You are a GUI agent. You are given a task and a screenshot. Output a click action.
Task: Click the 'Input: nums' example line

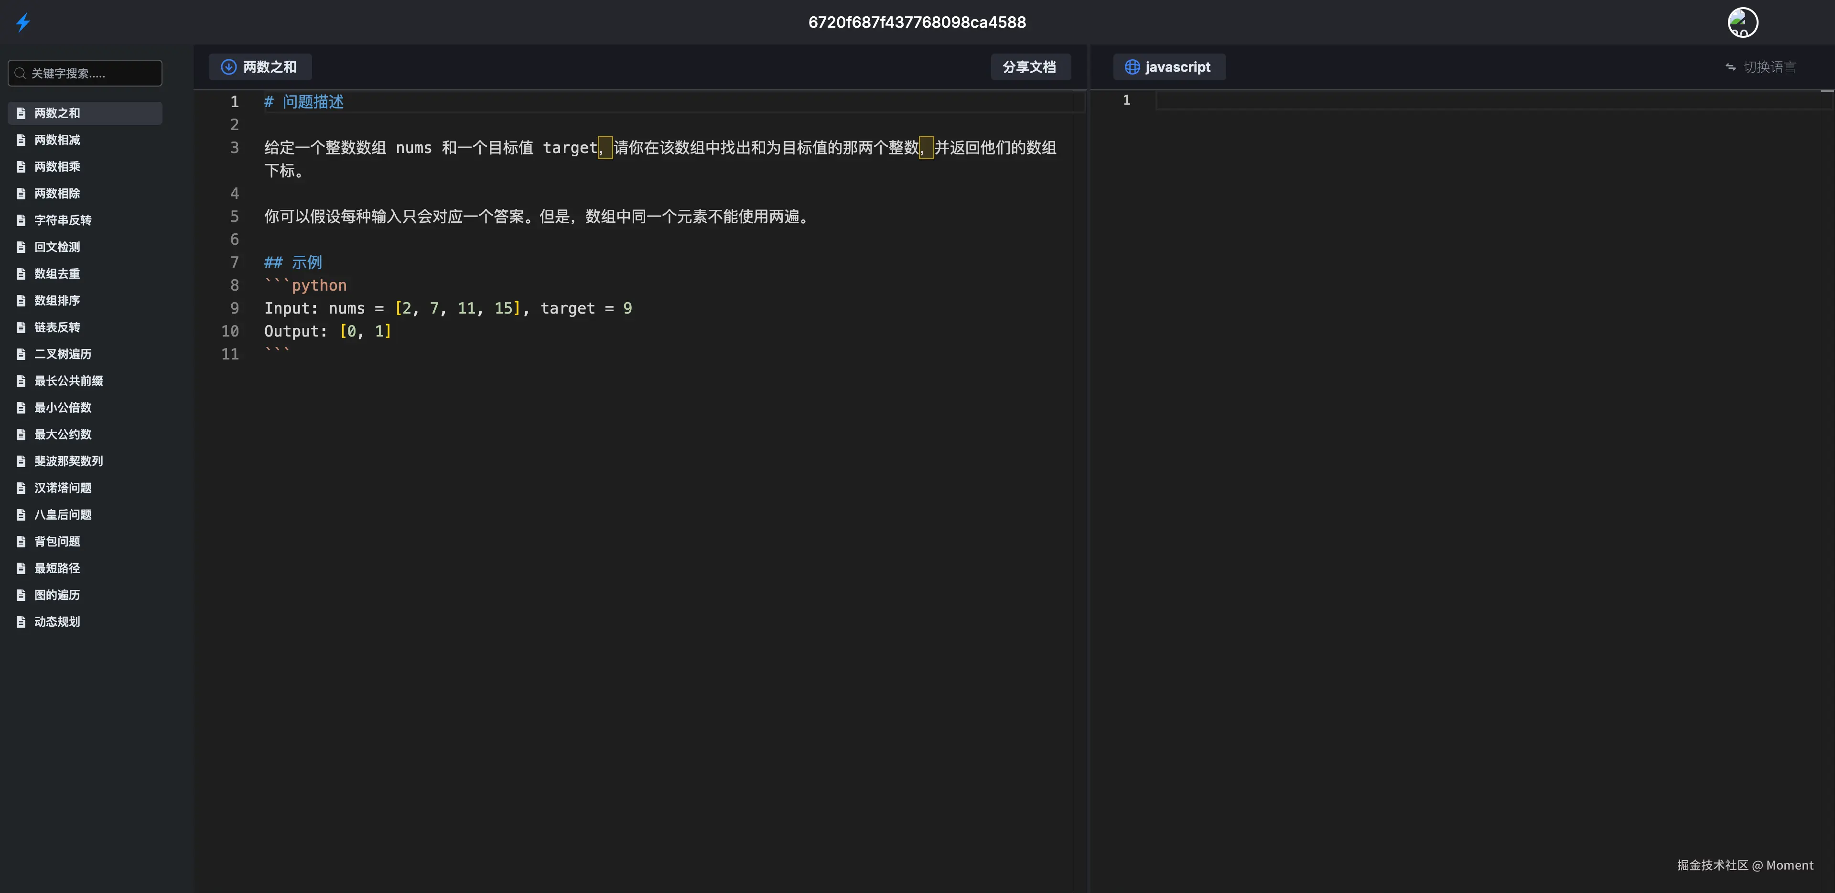[x=448, y=309]
